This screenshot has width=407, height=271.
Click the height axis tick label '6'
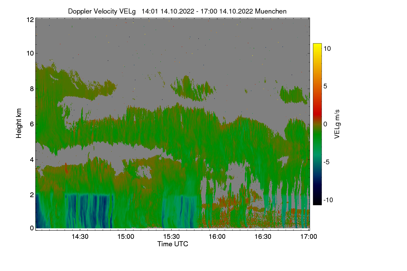point(32,124)
